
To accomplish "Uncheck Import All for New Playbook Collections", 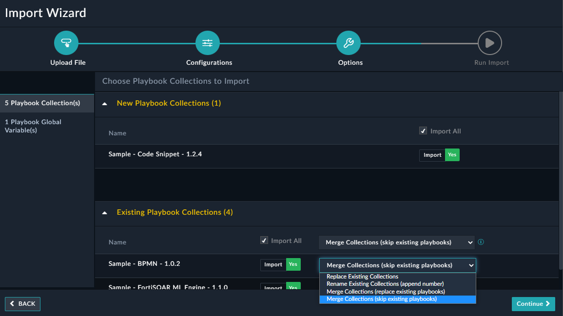I will [423, 130].
